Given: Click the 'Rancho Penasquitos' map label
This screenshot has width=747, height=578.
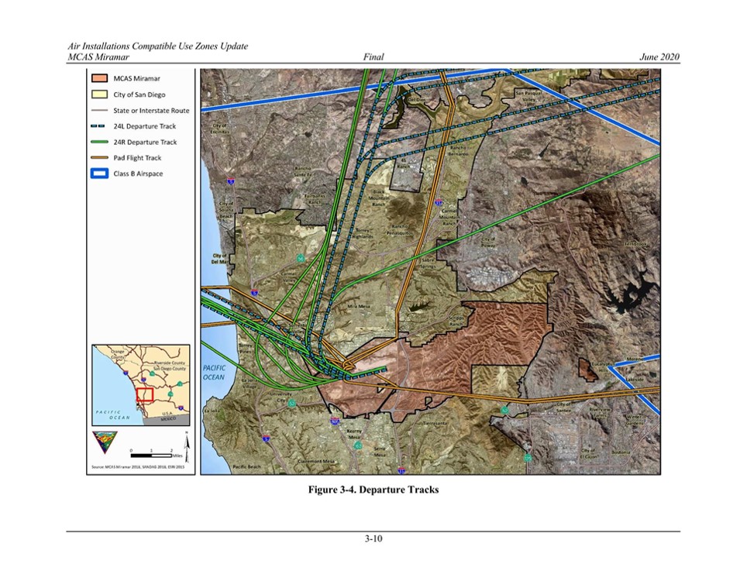Looking at the screenshot, I should tap(400, 230).
